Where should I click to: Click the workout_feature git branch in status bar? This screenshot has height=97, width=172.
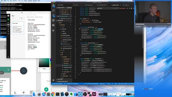click(x=58, y=84)
